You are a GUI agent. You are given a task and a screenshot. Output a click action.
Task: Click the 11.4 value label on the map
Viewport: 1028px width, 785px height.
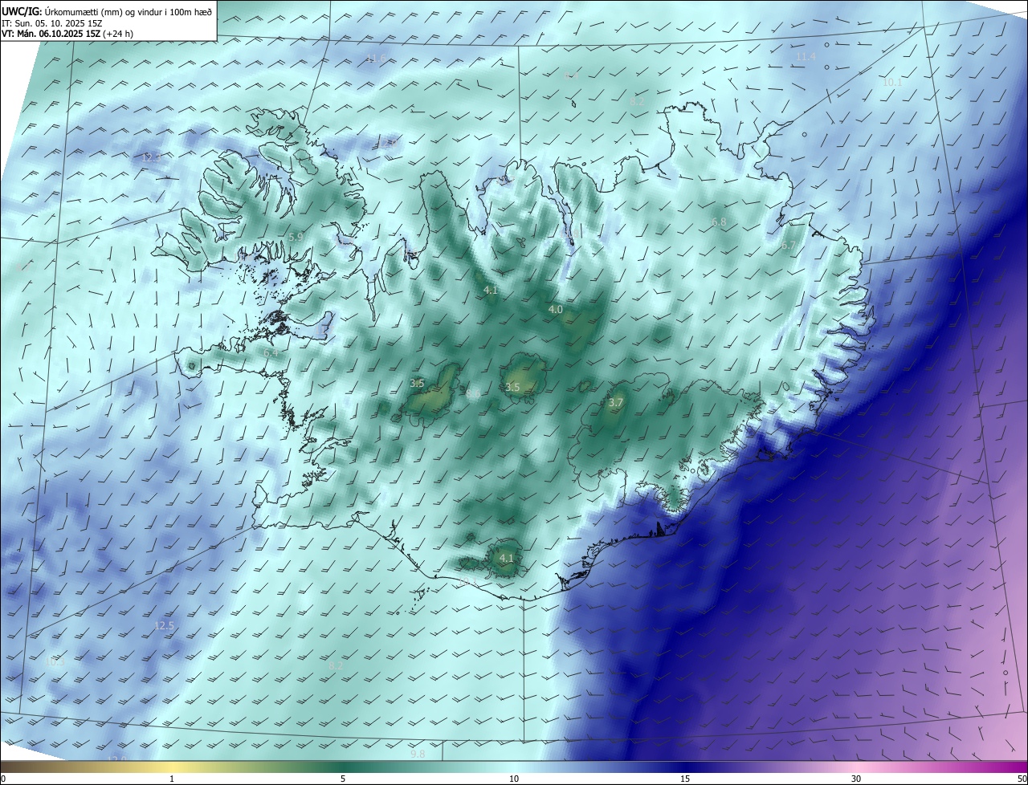[806, 57]
